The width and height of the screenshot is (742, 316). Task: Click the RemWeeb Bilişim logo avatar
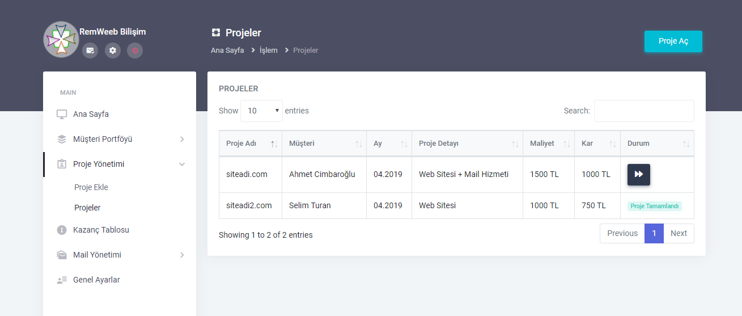(x=61, y=40)
